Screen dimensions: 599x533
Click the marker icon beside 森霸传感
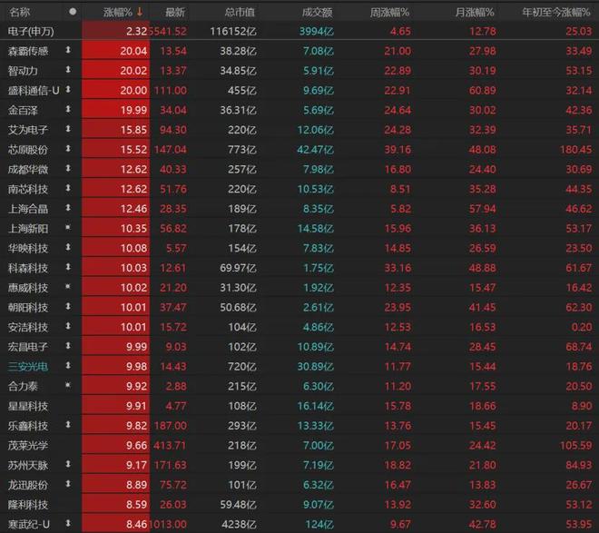point(67,50)
